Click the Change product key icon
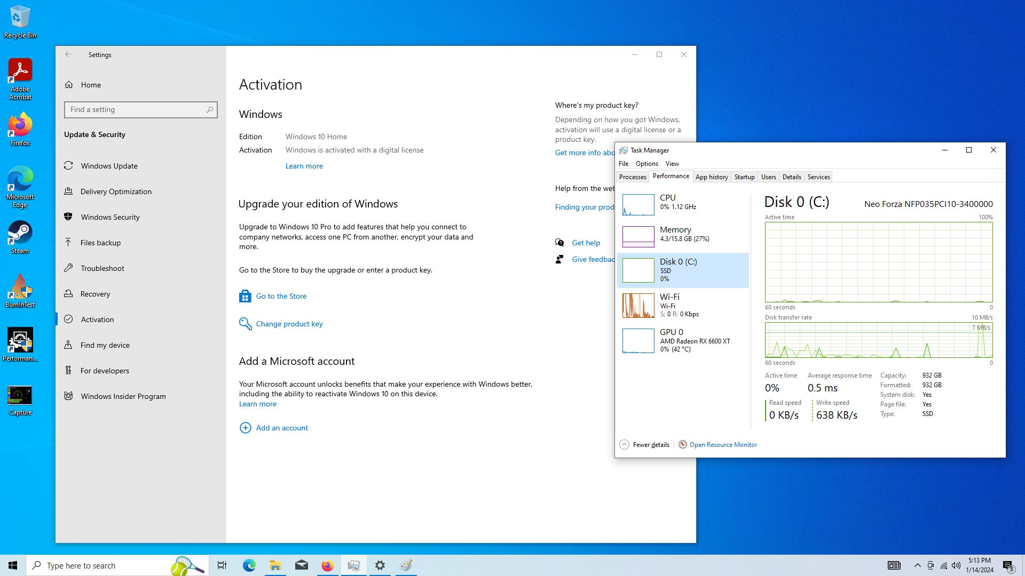Image resolution: width=1025 pixels, height=576 pixels. coord(245,324)
